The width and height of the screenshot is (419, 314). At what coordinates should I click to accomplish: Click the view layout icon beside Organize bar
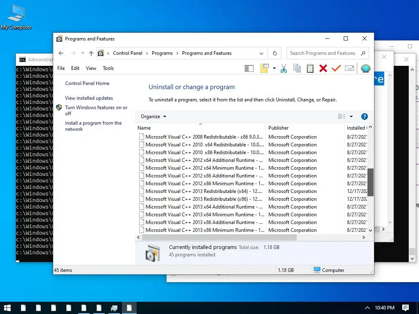342,117
